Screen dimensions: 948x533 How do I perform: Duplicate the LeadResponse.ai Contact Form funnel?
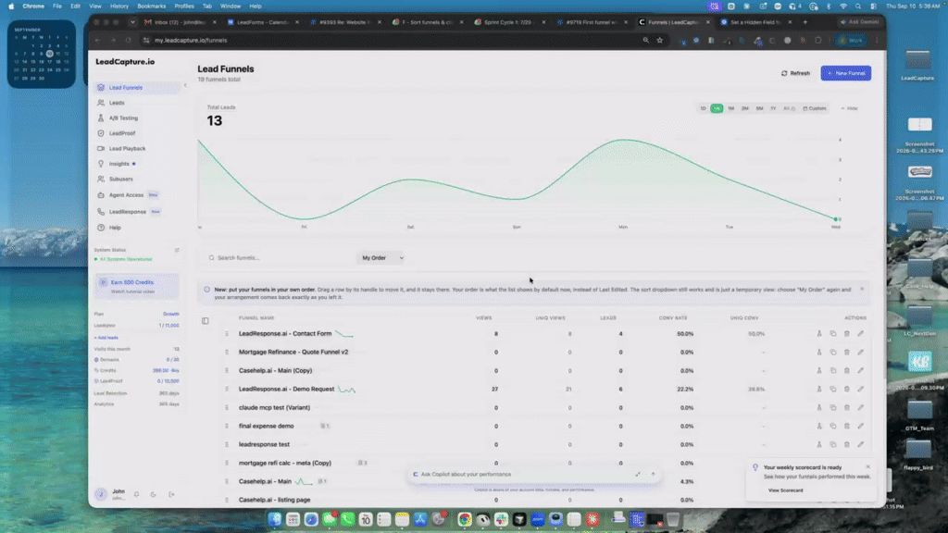(x=833, y=333)
